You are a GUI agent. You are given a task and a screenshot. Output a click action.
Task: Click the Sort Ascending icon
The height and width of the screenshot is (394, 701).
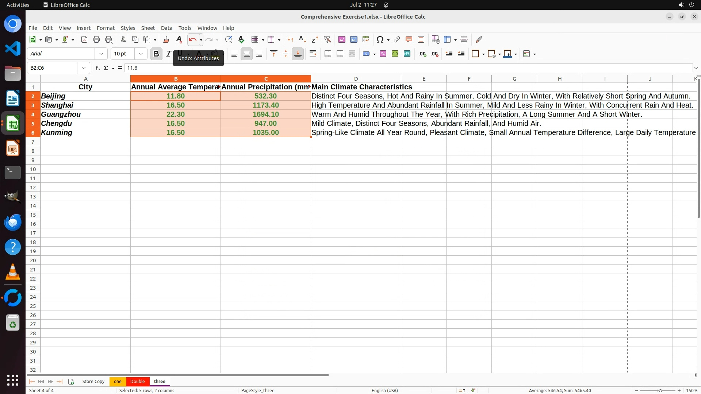pyautogui.click(x=302, y=39)
